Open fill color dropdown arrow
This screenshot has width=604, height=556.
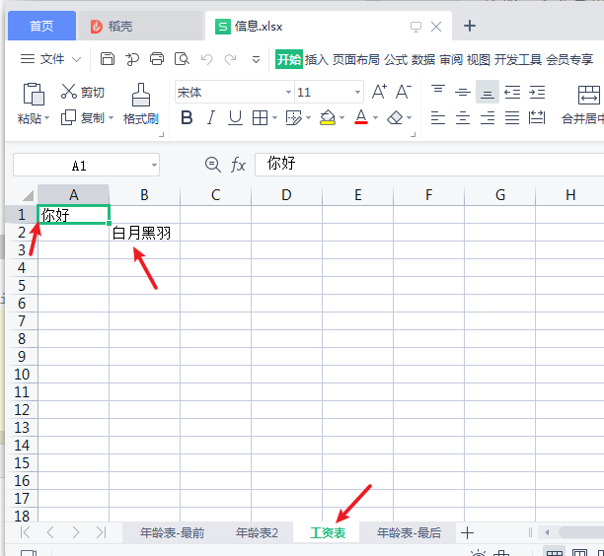tap(341, 117)
